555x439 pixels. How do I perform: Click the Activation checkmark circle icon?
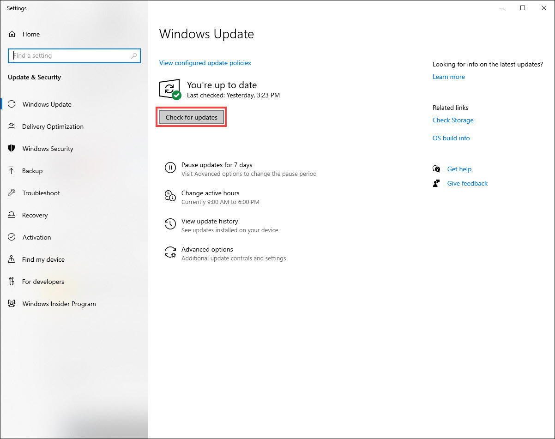pos(12,237)
